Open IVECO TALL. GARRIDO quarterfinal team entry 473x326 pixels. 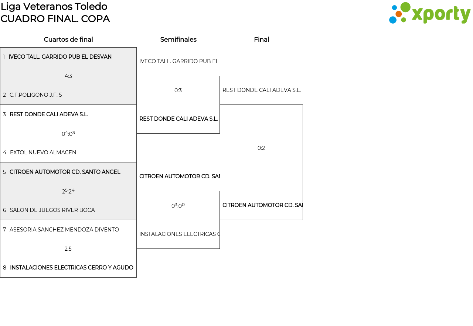pos(60,57)
